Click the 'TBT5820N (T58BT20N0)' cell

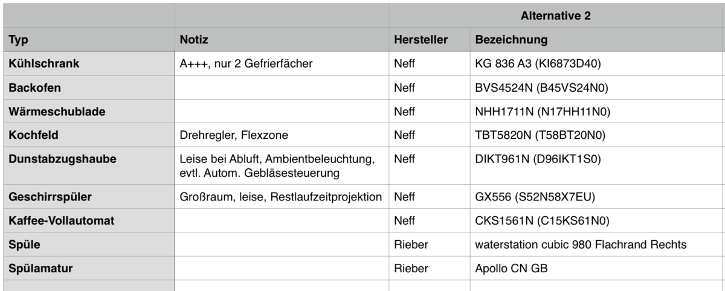pos(541,136)
